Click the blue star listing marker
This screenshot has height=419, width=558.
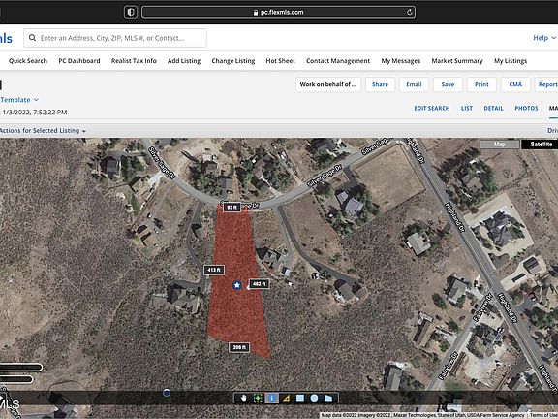[237, 285]
